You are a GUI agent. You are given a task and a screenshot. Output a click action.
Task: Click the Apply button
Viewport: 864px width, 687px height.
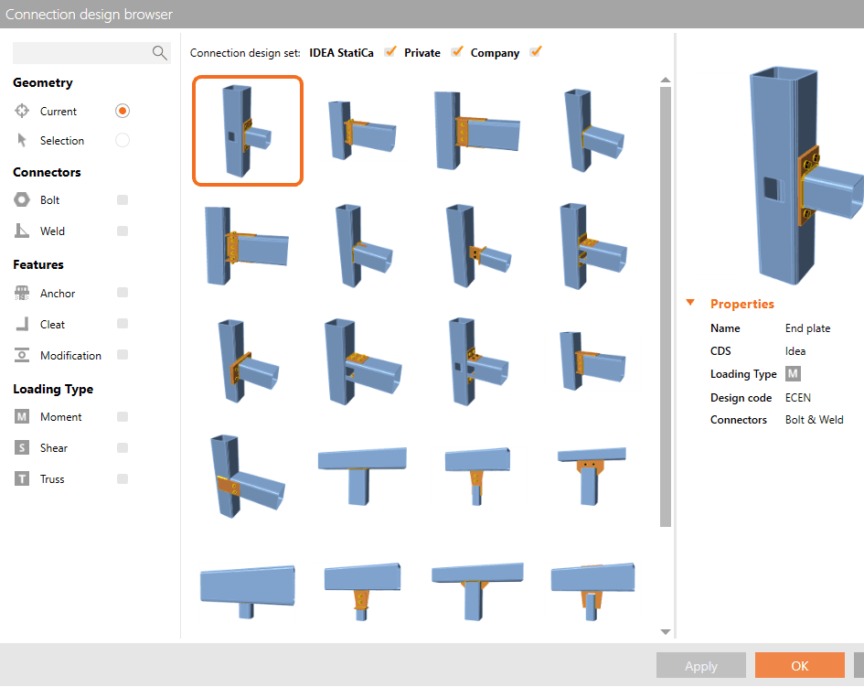click(701, 665)
